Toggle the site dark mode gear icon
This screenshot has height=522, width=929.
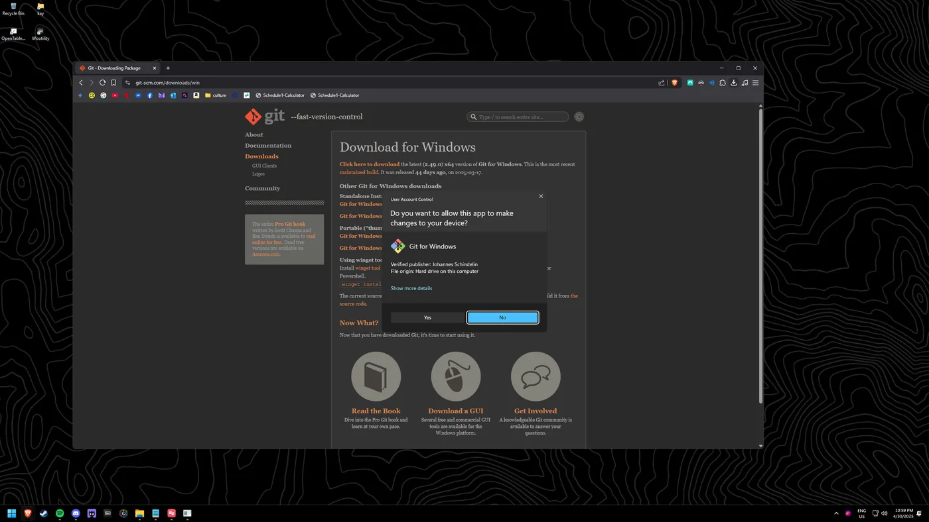579,117
